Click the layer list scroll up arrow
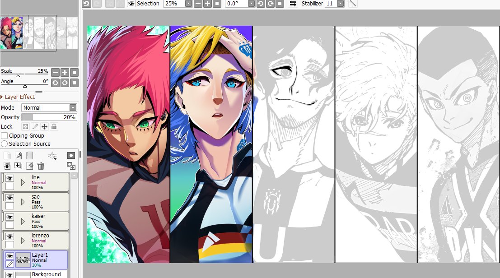 pos(74,176)
